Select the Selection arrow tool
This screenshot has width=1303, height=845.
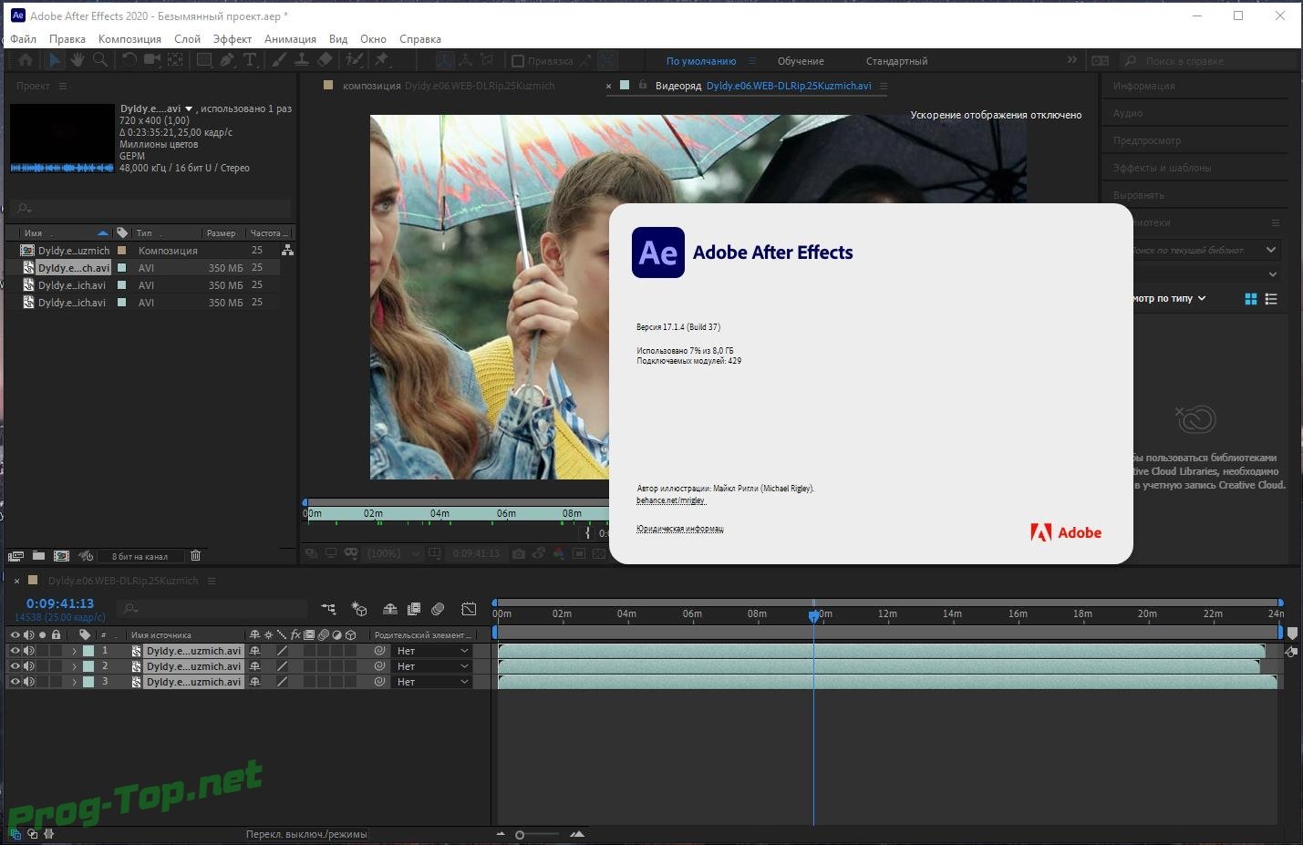(54, 60)
